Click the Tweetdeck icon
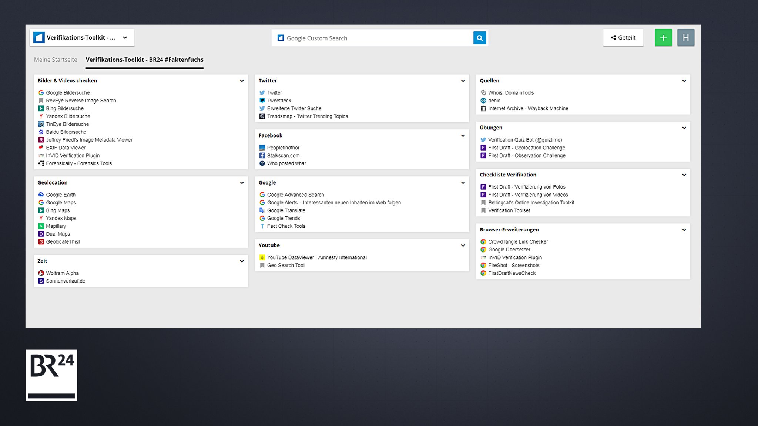Viewport: 758px width, 426px height. (262, 101)
